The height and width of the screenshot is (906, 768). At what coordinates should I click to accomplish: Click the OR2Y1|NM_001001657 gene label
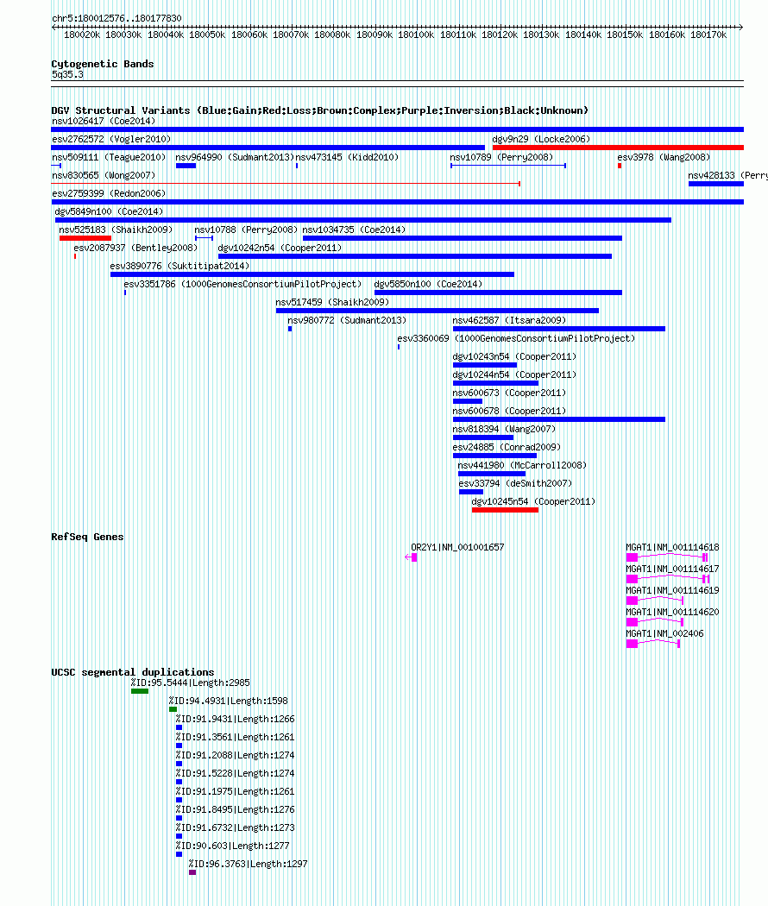pos(457,547)
